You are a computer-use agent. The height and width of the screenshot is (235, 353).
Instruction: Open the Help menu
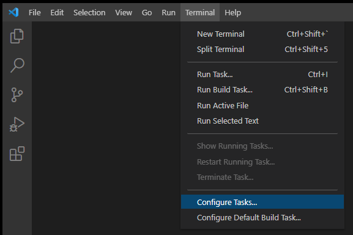click(x=232, y=13)
